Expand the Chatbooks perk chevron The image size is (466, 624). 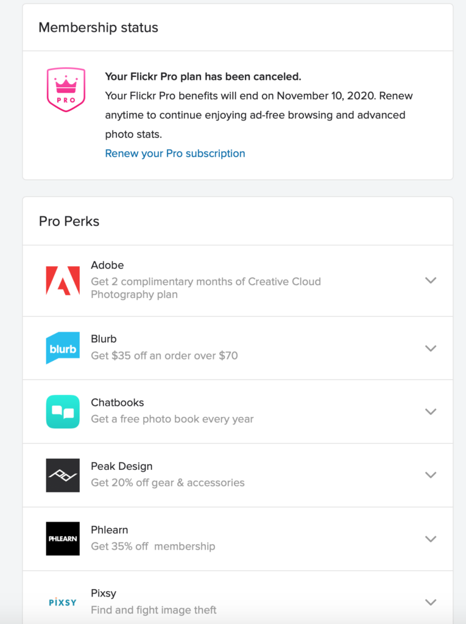coord(431,411)
